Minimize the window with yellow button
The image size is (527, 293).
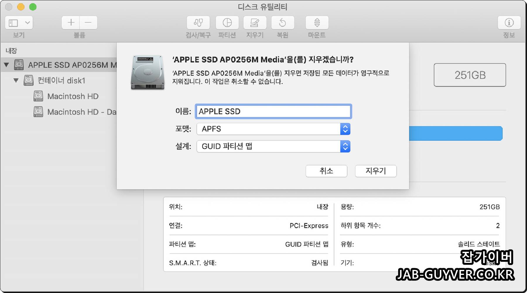point(21,7)
